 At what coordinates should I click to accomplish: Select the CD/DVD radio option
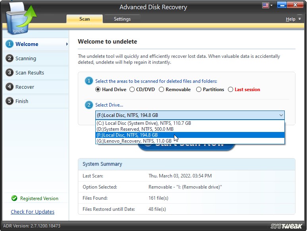click(133, 90)
